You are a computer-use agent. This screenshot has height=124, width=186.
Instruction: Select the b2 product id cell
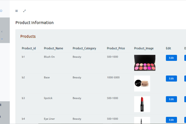tap(23, 77)
